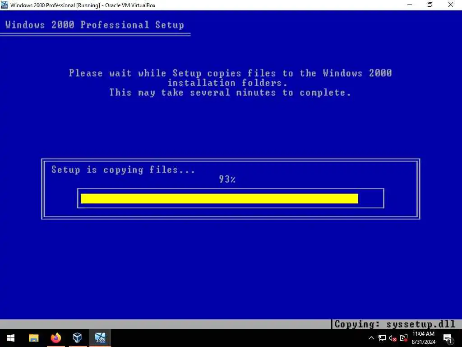Screen dimensions: 462x347
Task: Click the yellow file copy progress bar
Action: pyautogui.click(x=219, y=199)
